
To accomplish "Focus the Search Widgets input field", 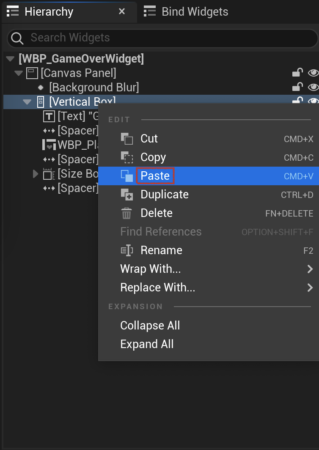I will [162, 38].
